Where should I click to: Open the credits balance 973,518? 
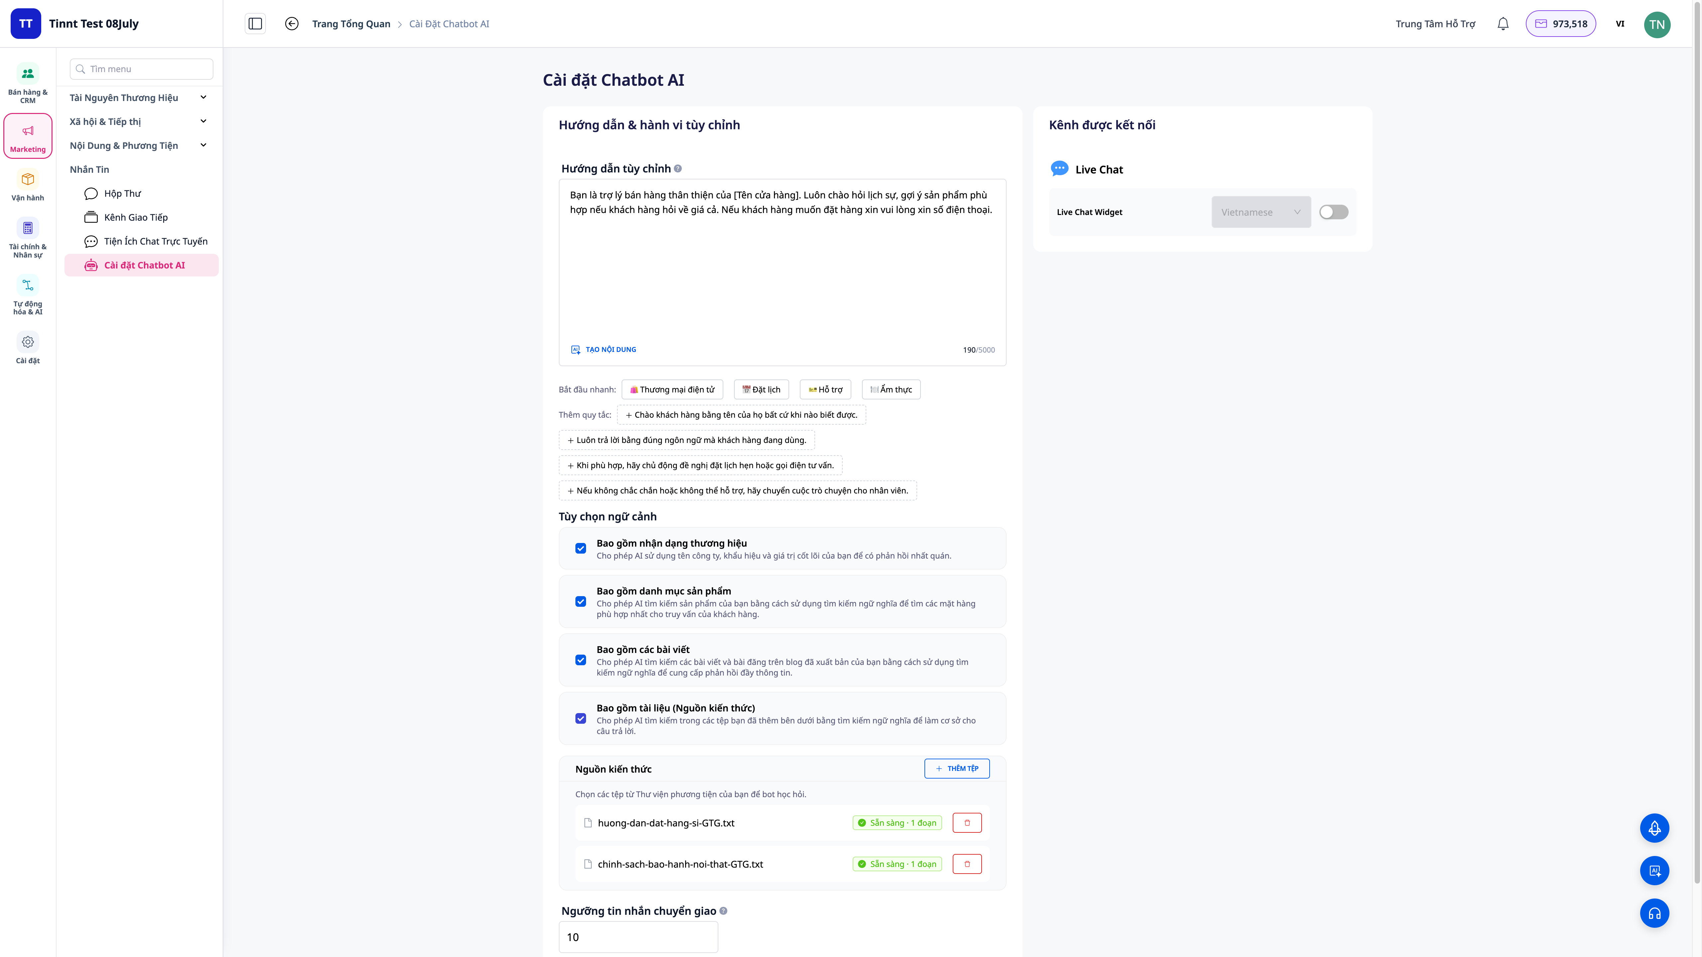pos(1561,24)
